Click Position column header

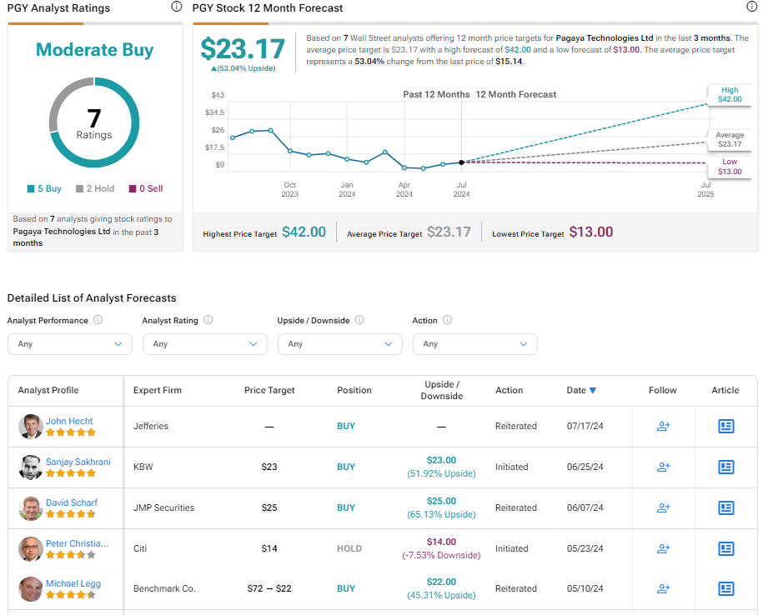tap(354, 390)
